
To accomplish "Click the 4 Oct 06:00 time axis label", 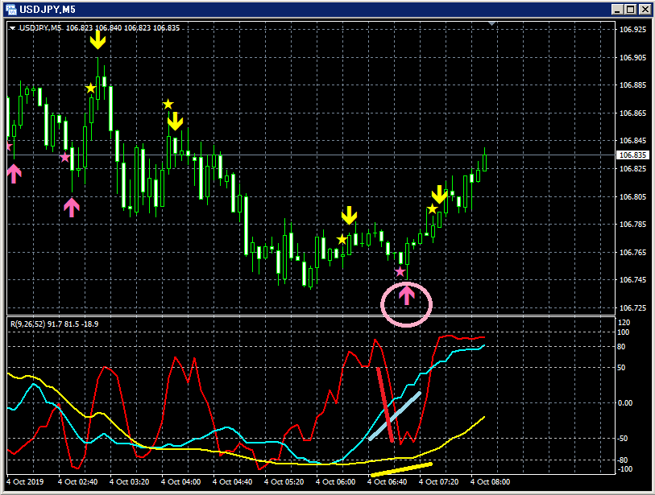I will click(335, 482).
